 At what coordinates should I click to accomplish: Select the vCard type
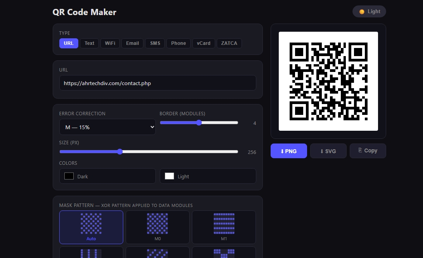pyautogui.click(x=204, y=43)
